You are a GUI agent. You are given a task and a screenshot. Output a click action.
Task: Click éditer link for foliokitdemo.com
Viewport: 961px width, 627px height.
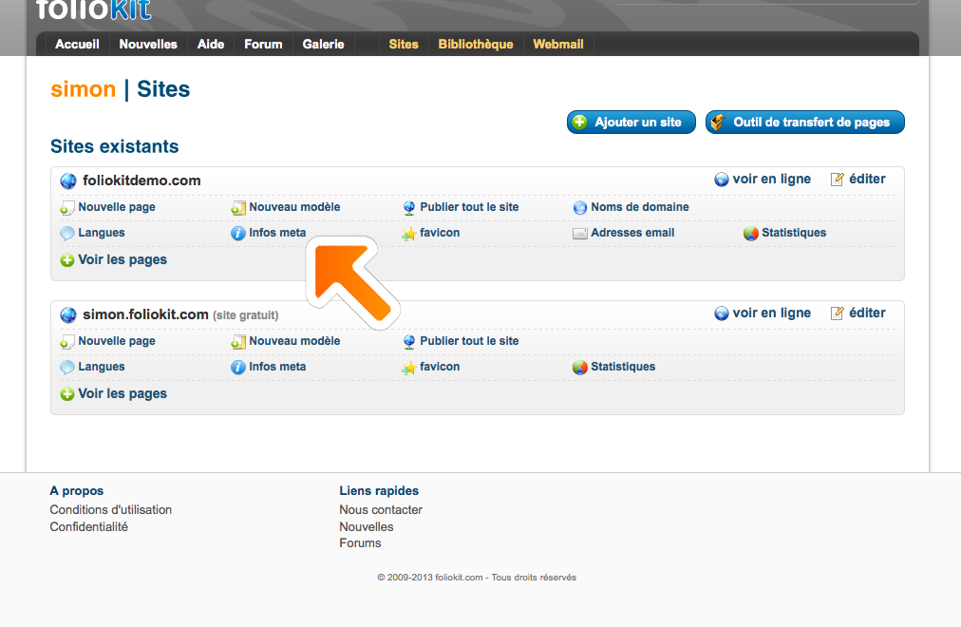[x=867, y=179]
